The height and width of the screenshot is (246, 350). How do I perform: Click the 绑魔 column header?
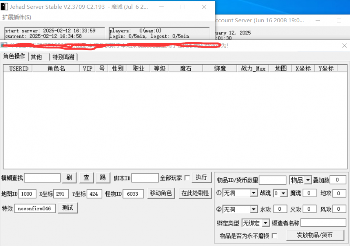coord(220,69)
